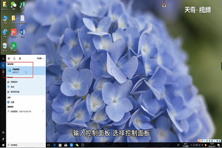Viewport: 222px width, 148px height.
Task: Open Sogou soft keyboard button
Action: click(x=212, y=141)
